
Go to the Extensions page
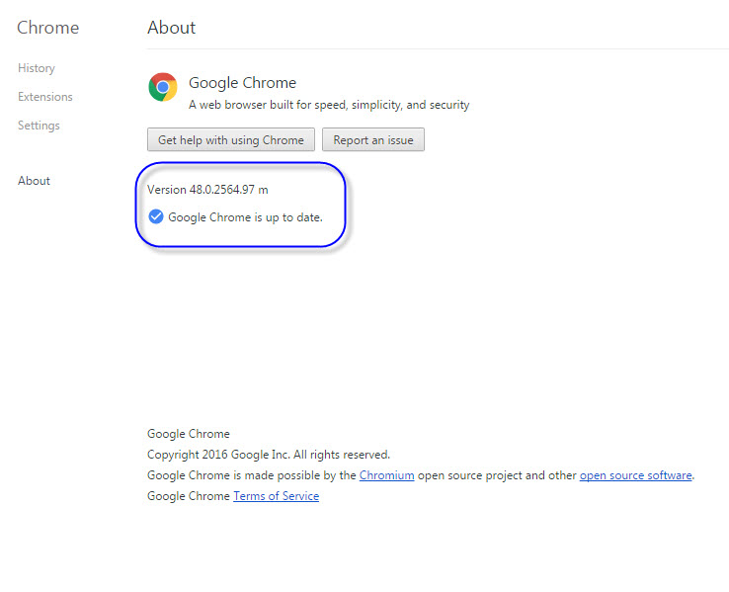tap(45, 97)
